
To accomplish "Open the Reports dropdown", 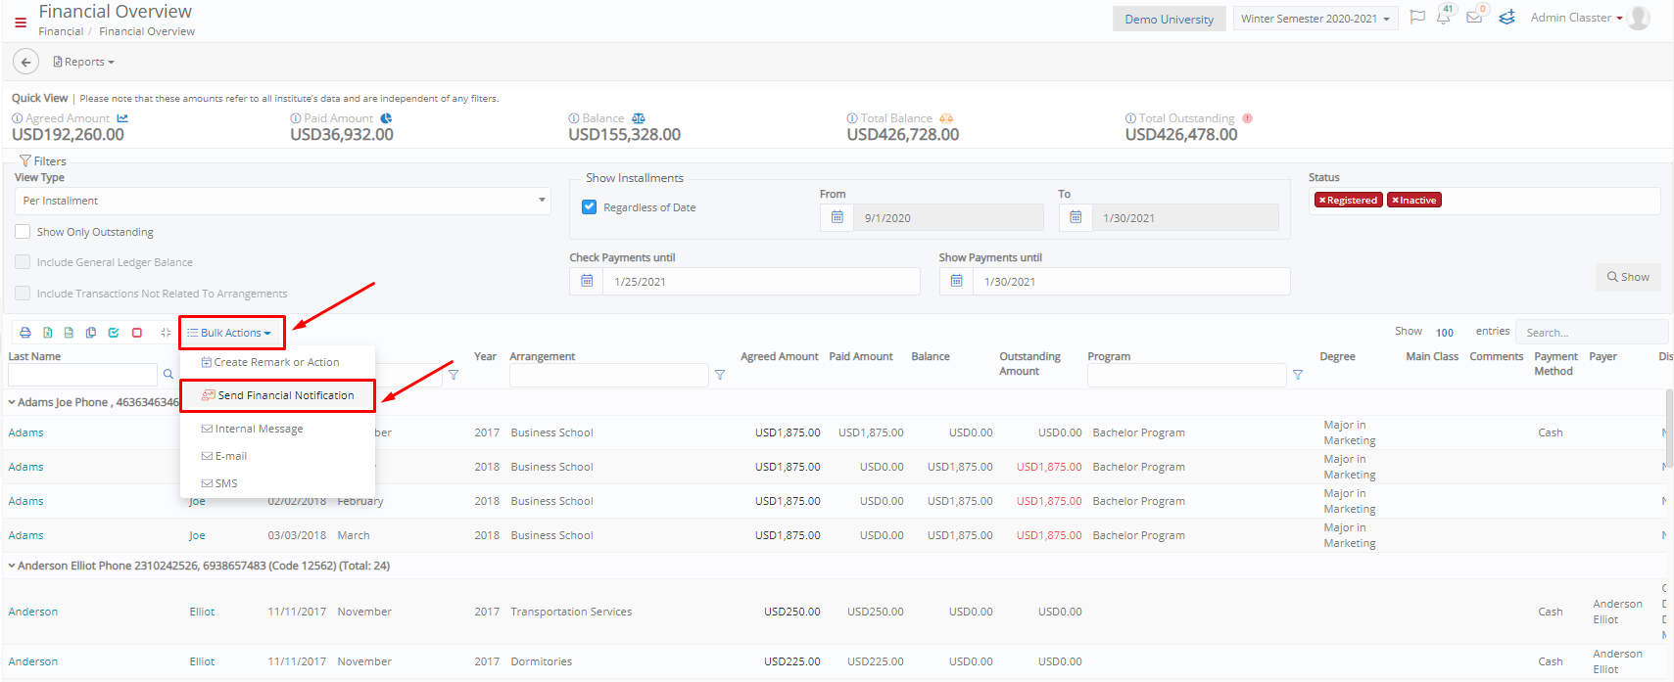I will click(84, 62).
